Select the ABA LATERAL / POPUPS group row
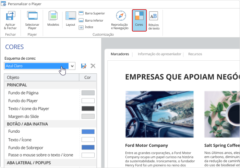This screenshot has height=168, width=240. (50, 163)
